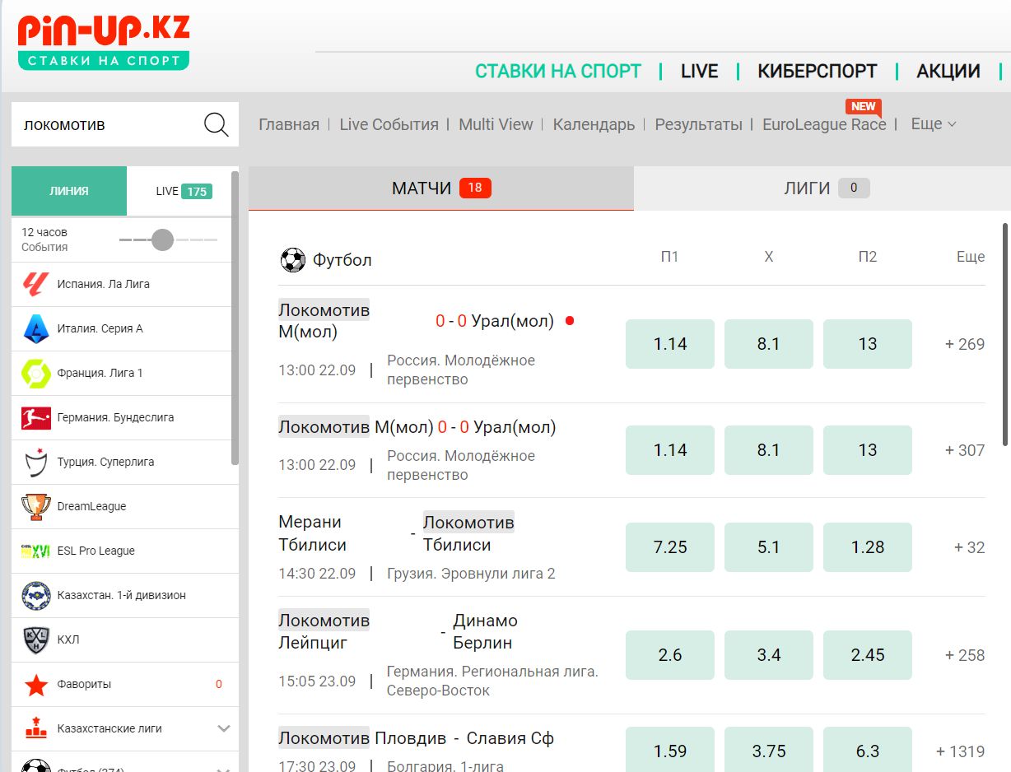Expand +258 markets for Локомотив Лейпциг match
The width and height of the screenshot is (1011, 772).
965,655
